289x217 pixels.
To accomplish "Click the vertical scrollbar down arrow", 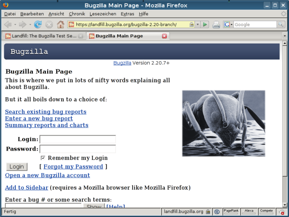I will point(285,204).
